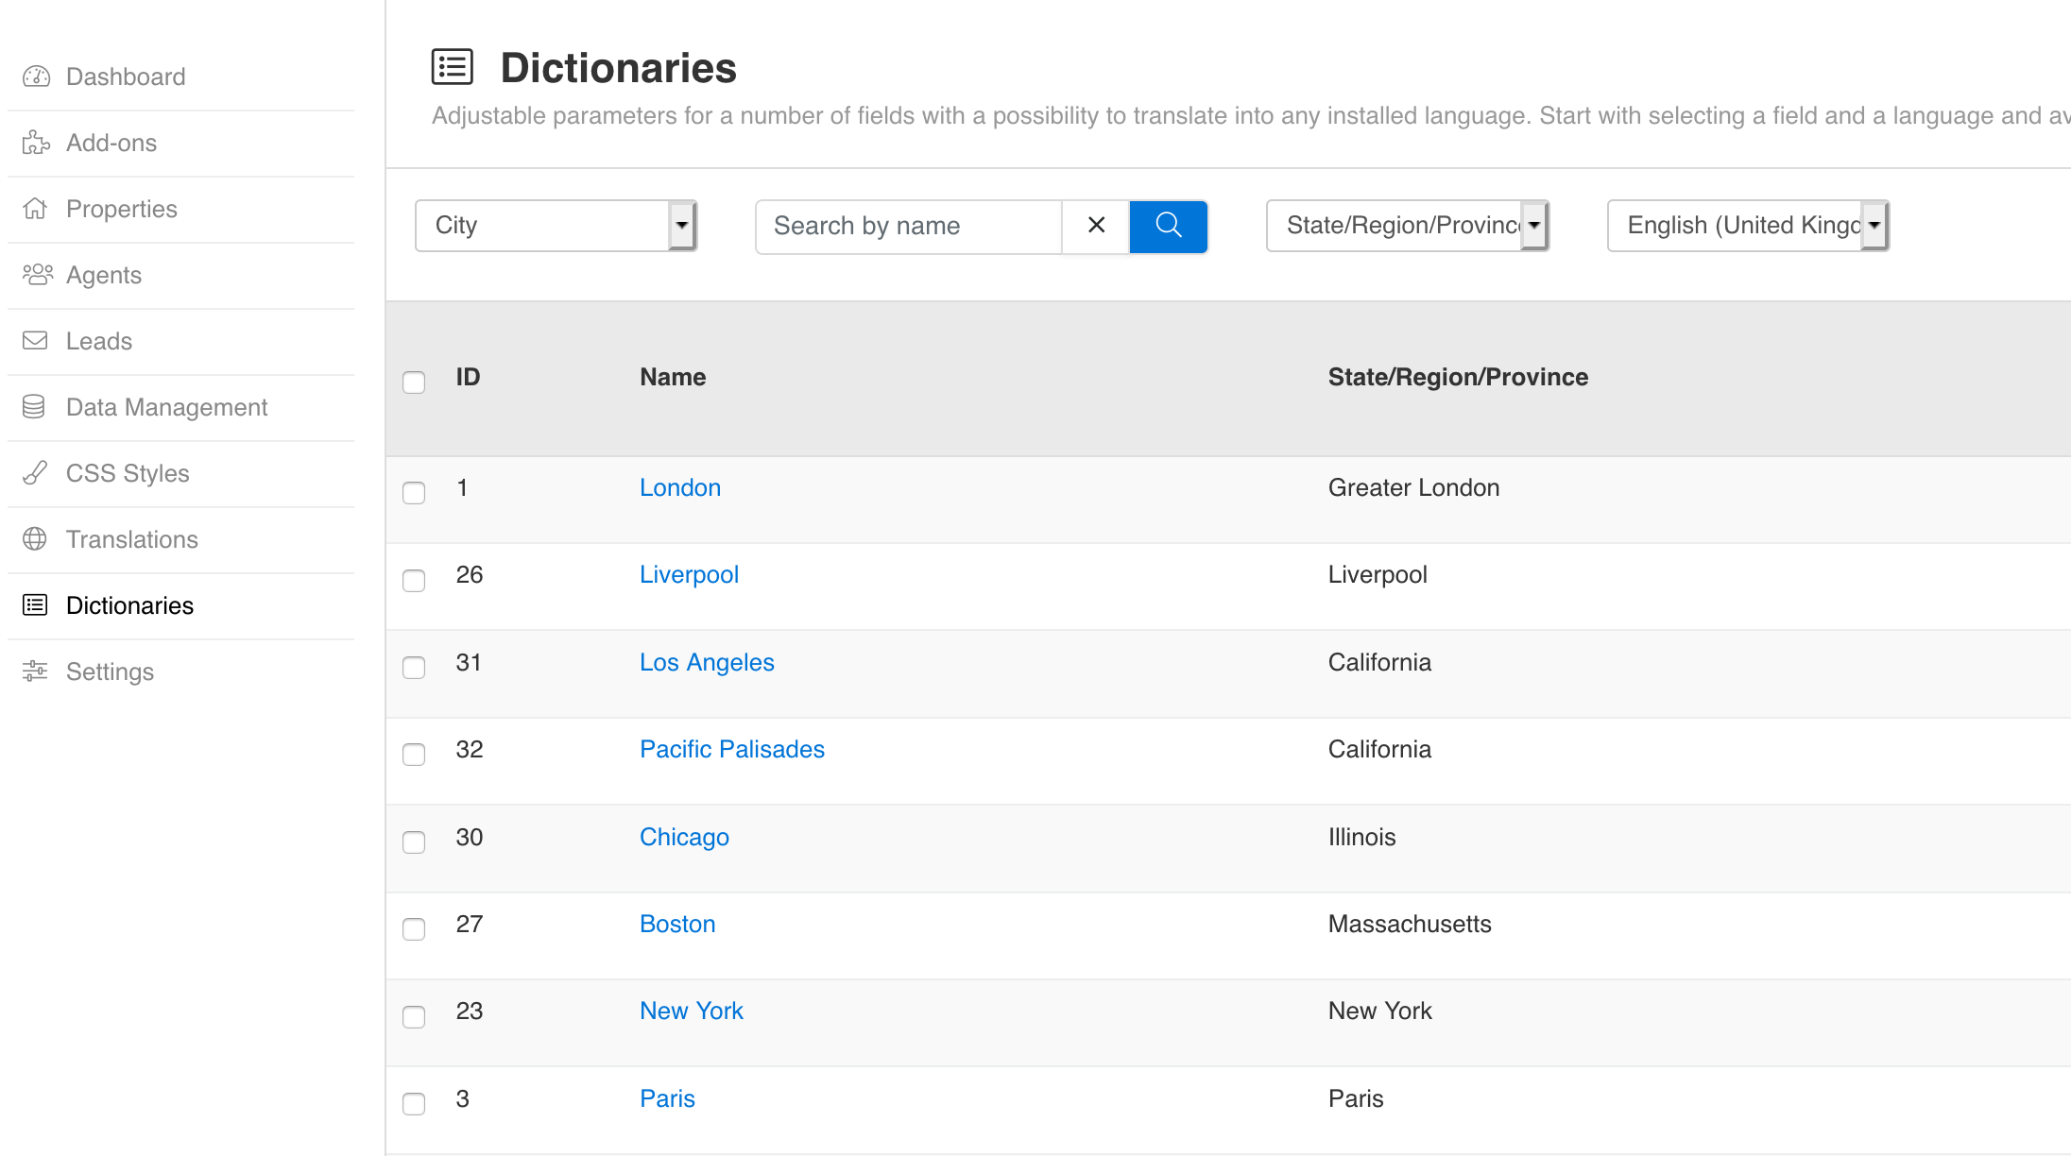Image resolution: width=2071 pixels, height=1156 pixels.
Task: Clear the search with the X button
Action: point(1095,226)
